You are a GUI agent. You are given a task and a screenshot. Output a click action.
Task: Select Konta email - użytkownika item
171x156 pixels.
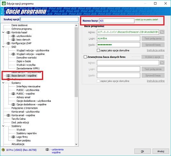25,112
